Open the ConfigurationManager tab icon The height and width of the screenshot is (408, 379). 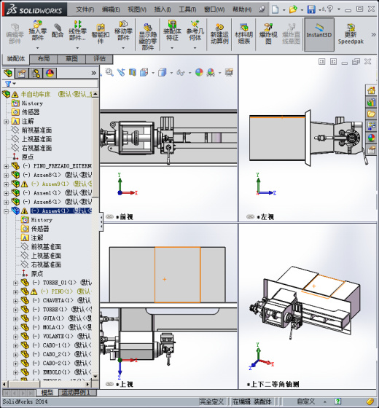click(36, 73)
